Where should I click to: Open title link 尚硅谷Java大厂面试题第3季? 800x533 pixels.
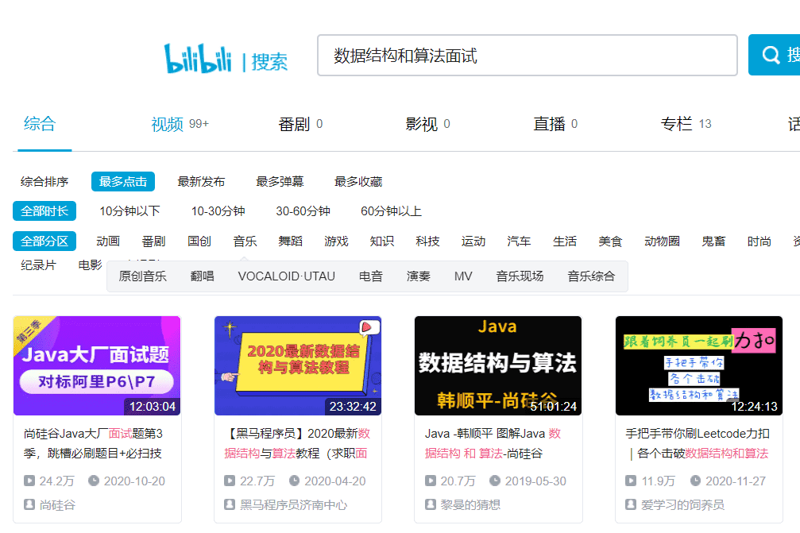coord(94,443)
